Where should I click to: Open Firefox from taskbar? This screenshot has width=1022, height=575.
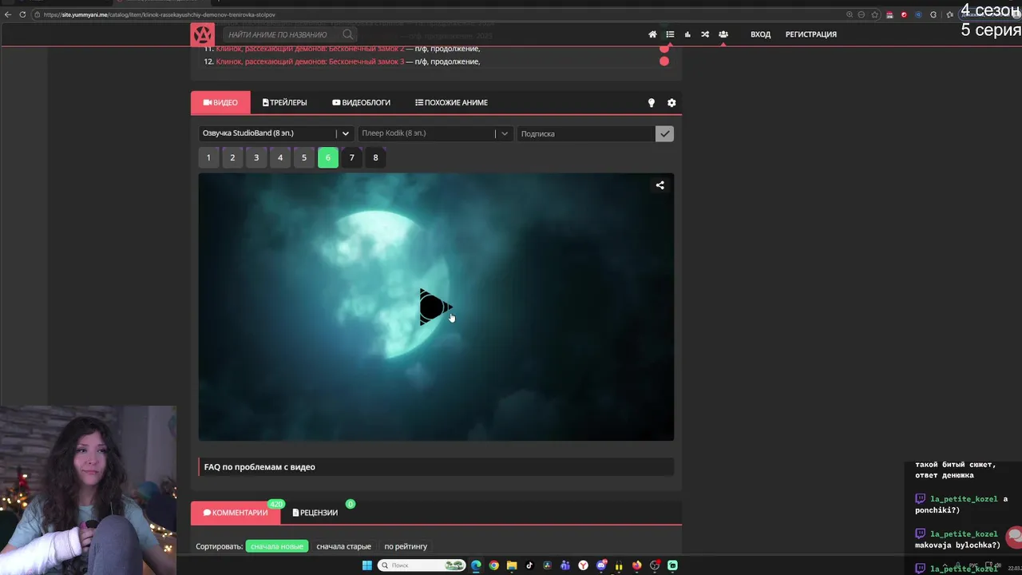pos(636,565)
